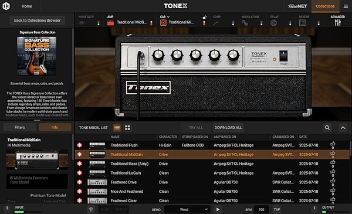This screenshot has width=352, height=214.
Task: Switch tone model list to grid view
Action: point(127,128)
